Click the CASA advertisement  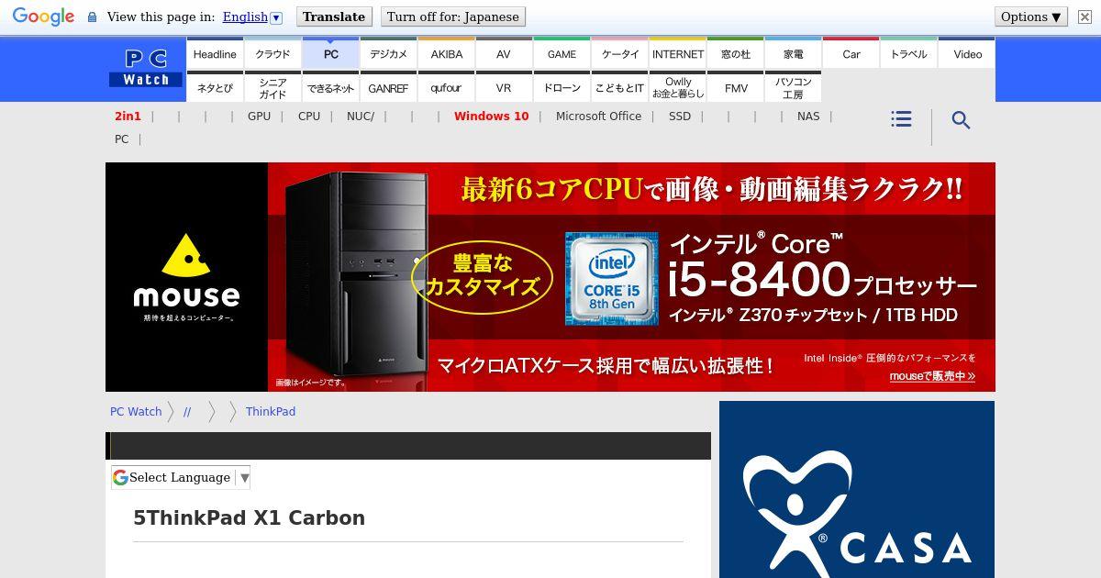coord(857,490)
